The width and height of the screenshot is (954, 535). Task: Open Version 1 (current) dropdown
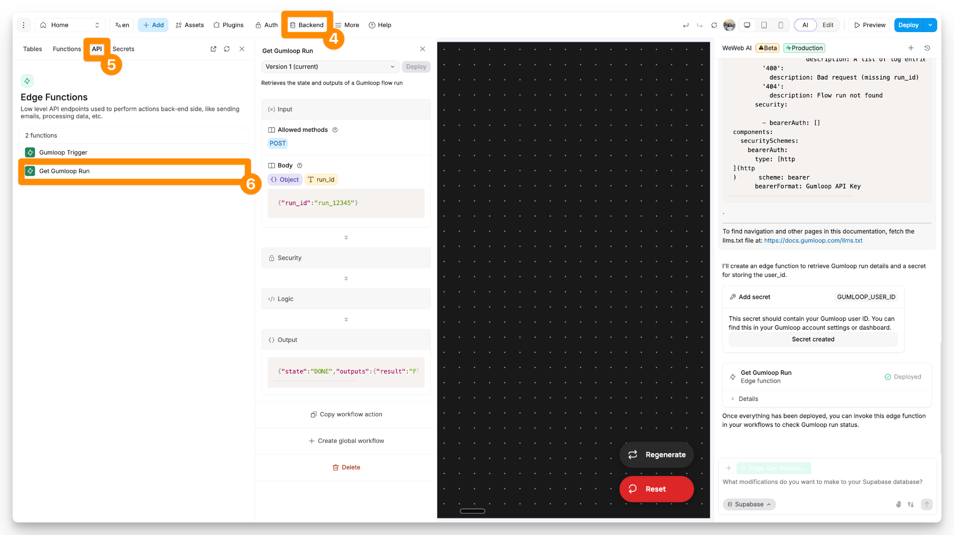click(330, 67)
